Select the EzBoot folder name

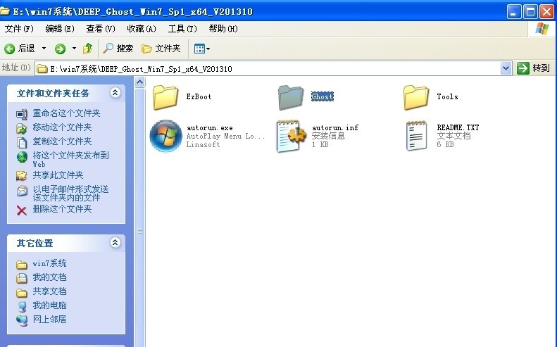[199, 96]
